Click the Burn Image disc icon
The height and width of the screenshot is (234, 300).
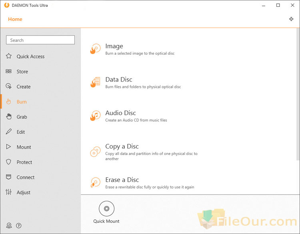95,49
